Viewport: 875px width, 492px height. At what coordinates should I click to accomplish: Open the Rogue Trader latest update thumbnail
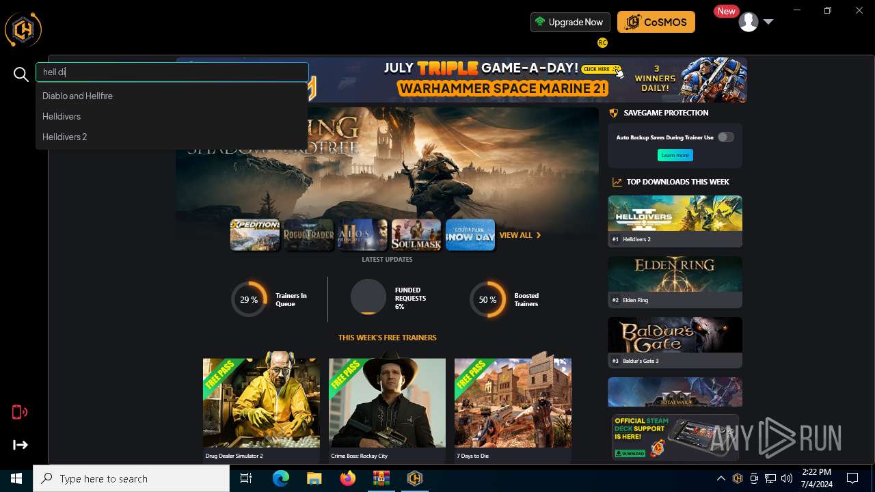(308, 234)
